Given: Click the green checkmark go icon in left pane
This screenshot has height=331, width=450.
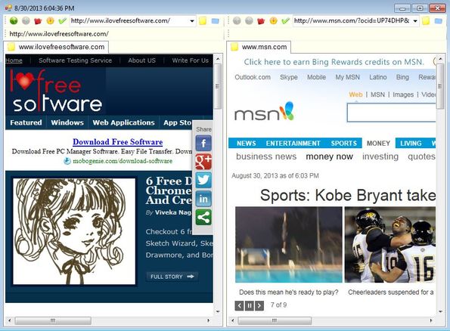Looking at the screenshot, I should tap(62, 20).
